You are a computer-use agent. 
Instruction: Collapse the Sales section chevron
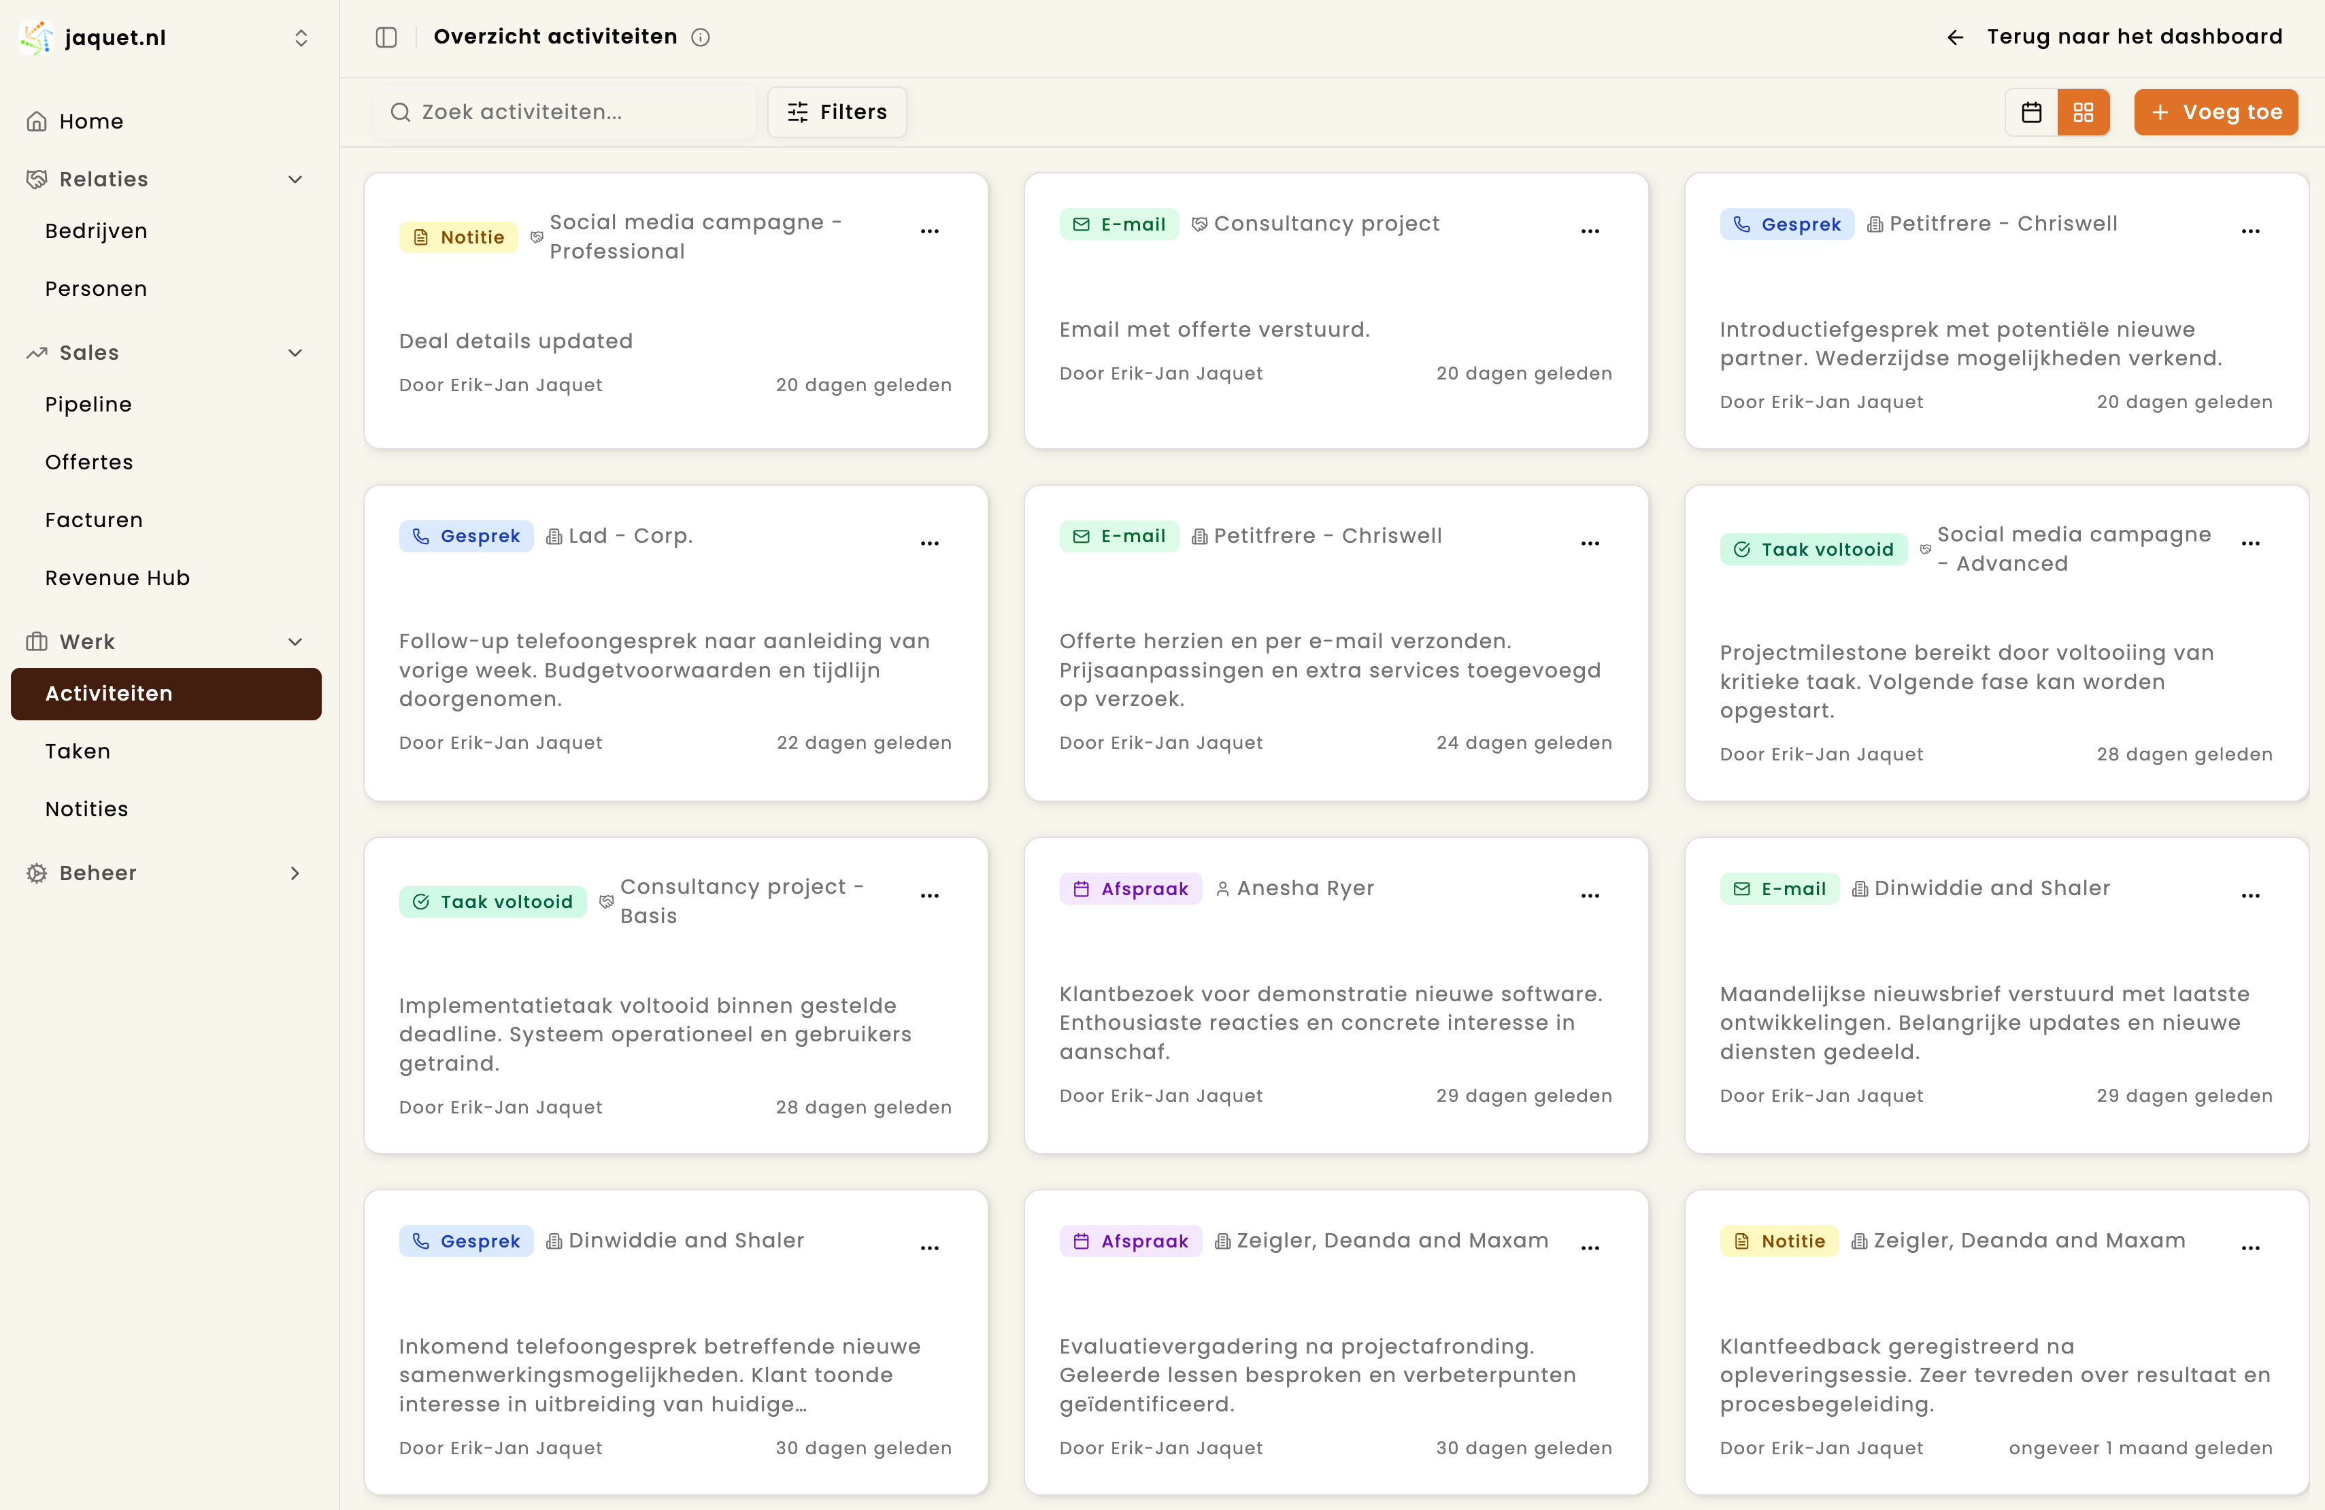pyautogui.click(x=295, y=352)
